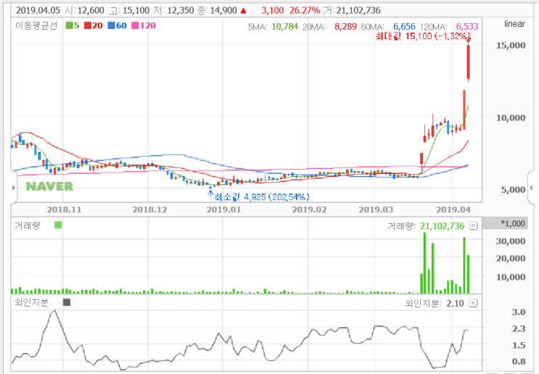Image resolution: width=539 pixels, height=374 pixels.
Task: Click the 2019.01 date axis label
Action: point(223,209)
